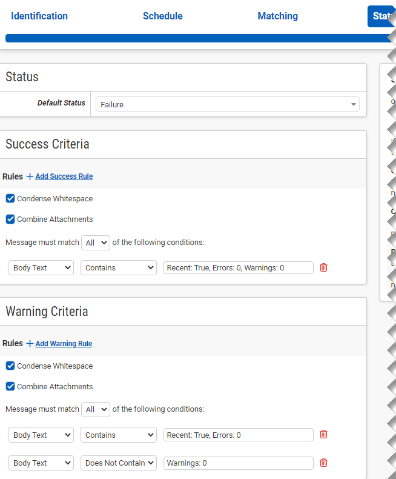396x479 pixels.
Task: Delete the Success Criteria rule with trash icon
Action: tap(323, 267)
